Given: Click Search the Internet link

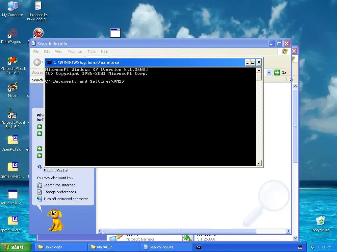Looking at the screenshot, I should 59,185.
